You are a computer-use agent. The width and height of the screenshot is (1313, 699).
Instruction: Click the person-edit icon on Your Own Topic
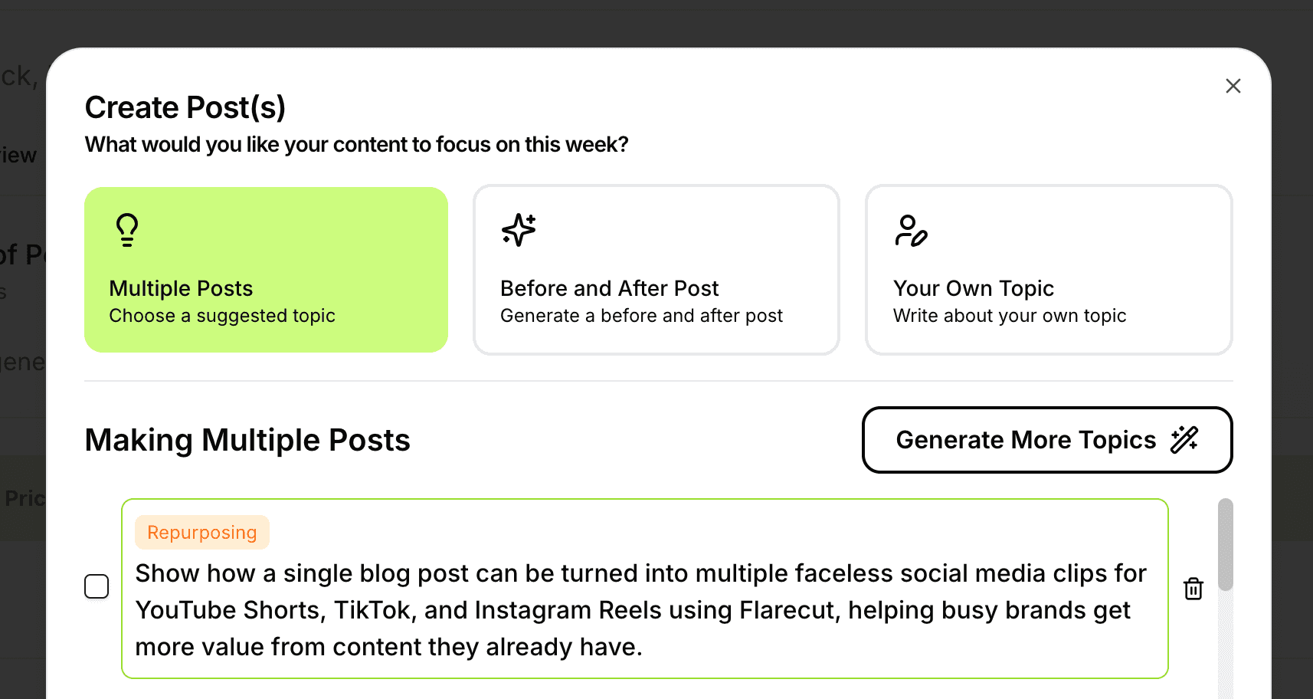911,231
